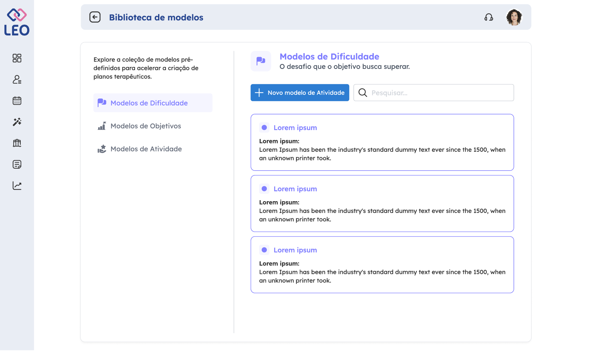The image size is (612, 351).
Task: Go back using the header arrow icon
Action: tap(95, 17)
